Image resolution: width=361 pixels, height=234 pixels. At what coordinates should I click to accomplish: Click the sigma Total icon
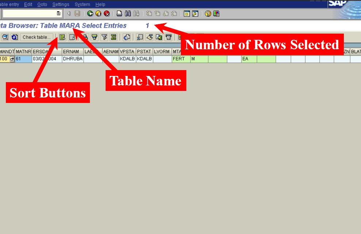pos(114,37)
